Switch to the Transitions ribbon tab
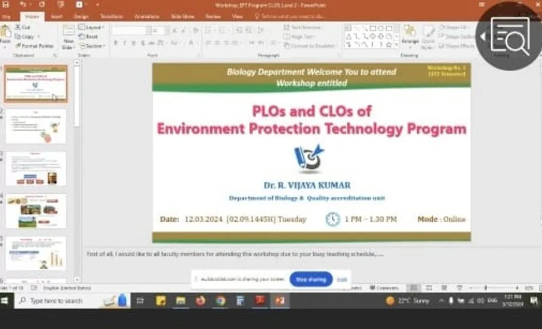This screenshot has height=329, width=542. (x=111, y=16)
